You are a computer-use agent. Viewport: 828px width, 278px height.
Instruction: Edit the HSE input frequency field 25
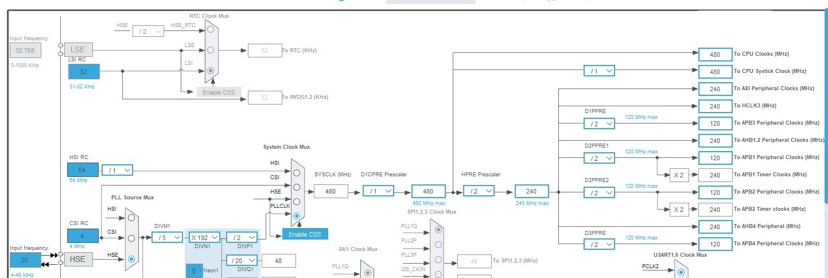click(25, 260)
